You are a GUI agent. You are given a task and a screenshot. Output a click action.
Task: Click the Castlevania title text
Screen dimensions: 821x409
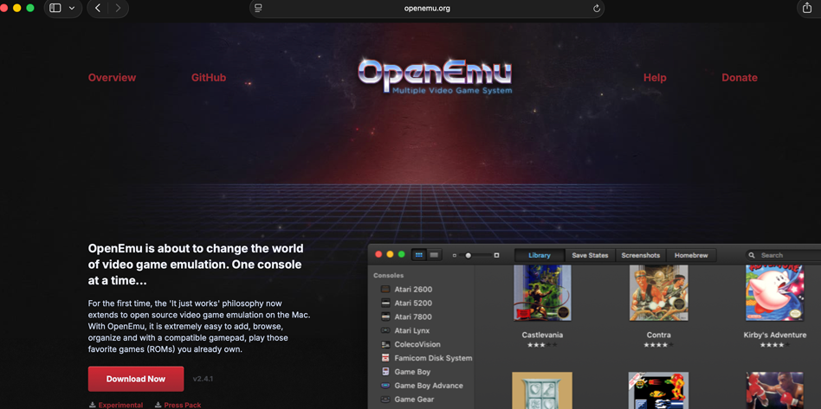click(542, 335)
